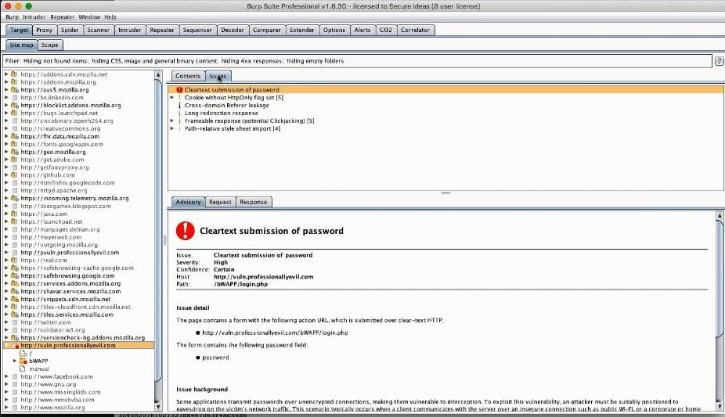Image resolution: width=725 pixels, height=417 pixels.
Task: Open the Window menu
Action: click(x=89, y=17)
